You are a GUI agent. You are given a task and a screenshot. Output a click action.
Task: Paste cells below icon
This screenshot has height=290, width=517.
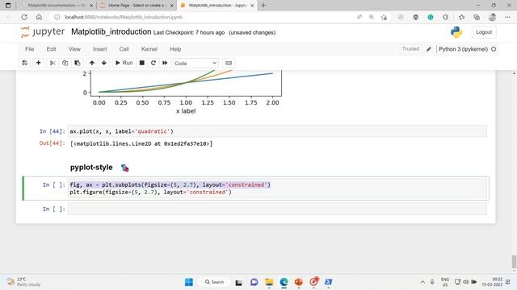click(78, 63)
